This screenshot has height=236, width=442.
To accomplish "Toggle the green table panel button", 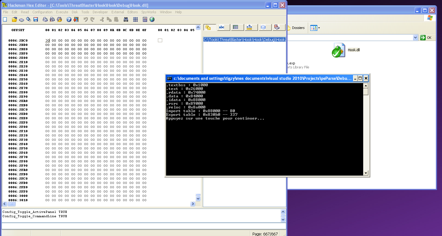I will [235, 27].
